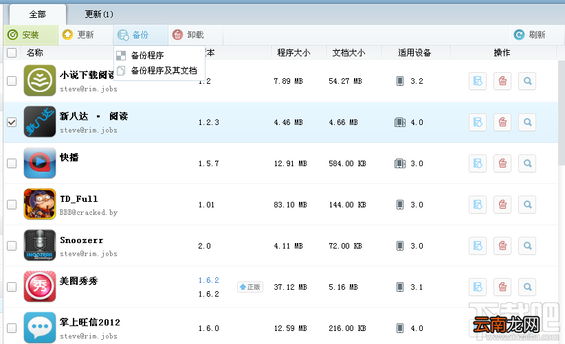Screen dimensions: 565x344
Task: Check the Snoozerr row checkbox
Action: 12,246
